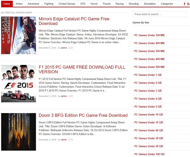Open the Mirrors Edge Catalyst cover thumbnail
The height and width of the screenshot is (157, 190).
[18, 35]
